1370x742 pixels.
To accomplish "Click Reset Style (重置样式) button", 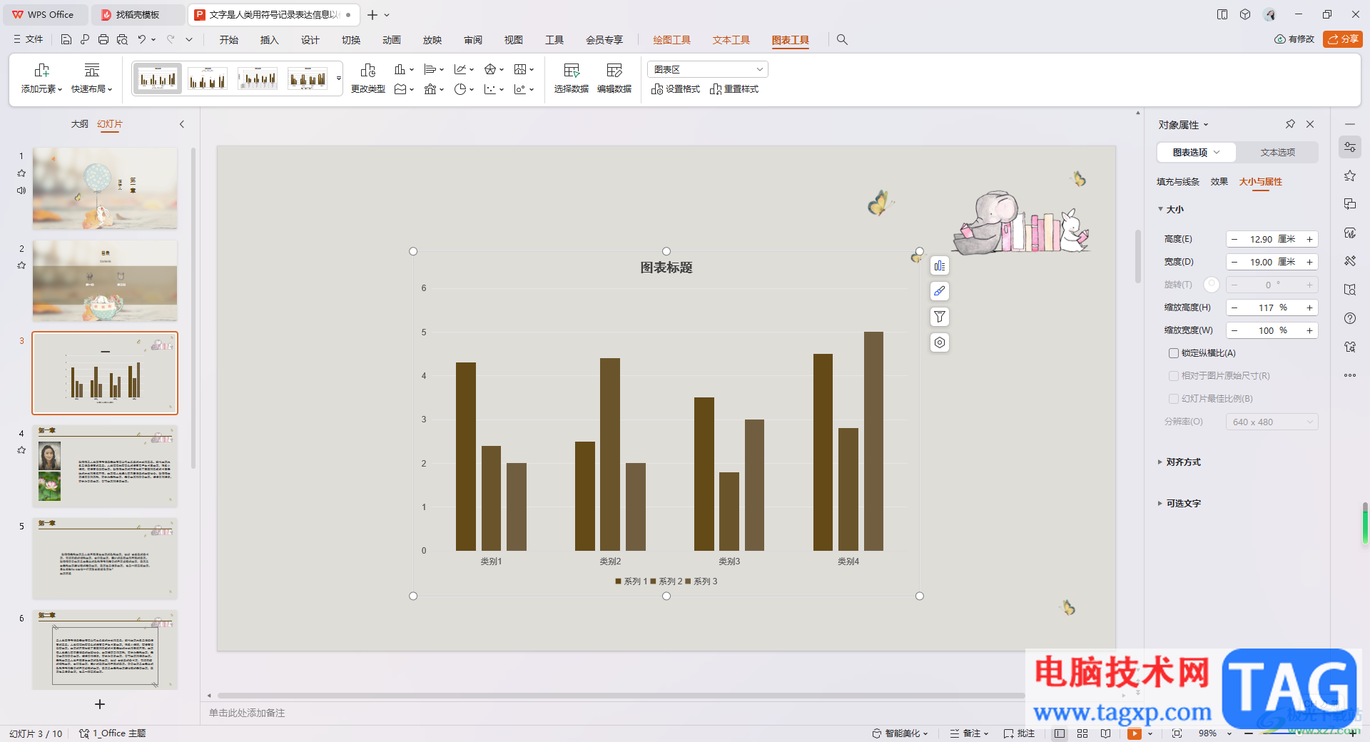I will pyautogui.click(x=734, y=89).
